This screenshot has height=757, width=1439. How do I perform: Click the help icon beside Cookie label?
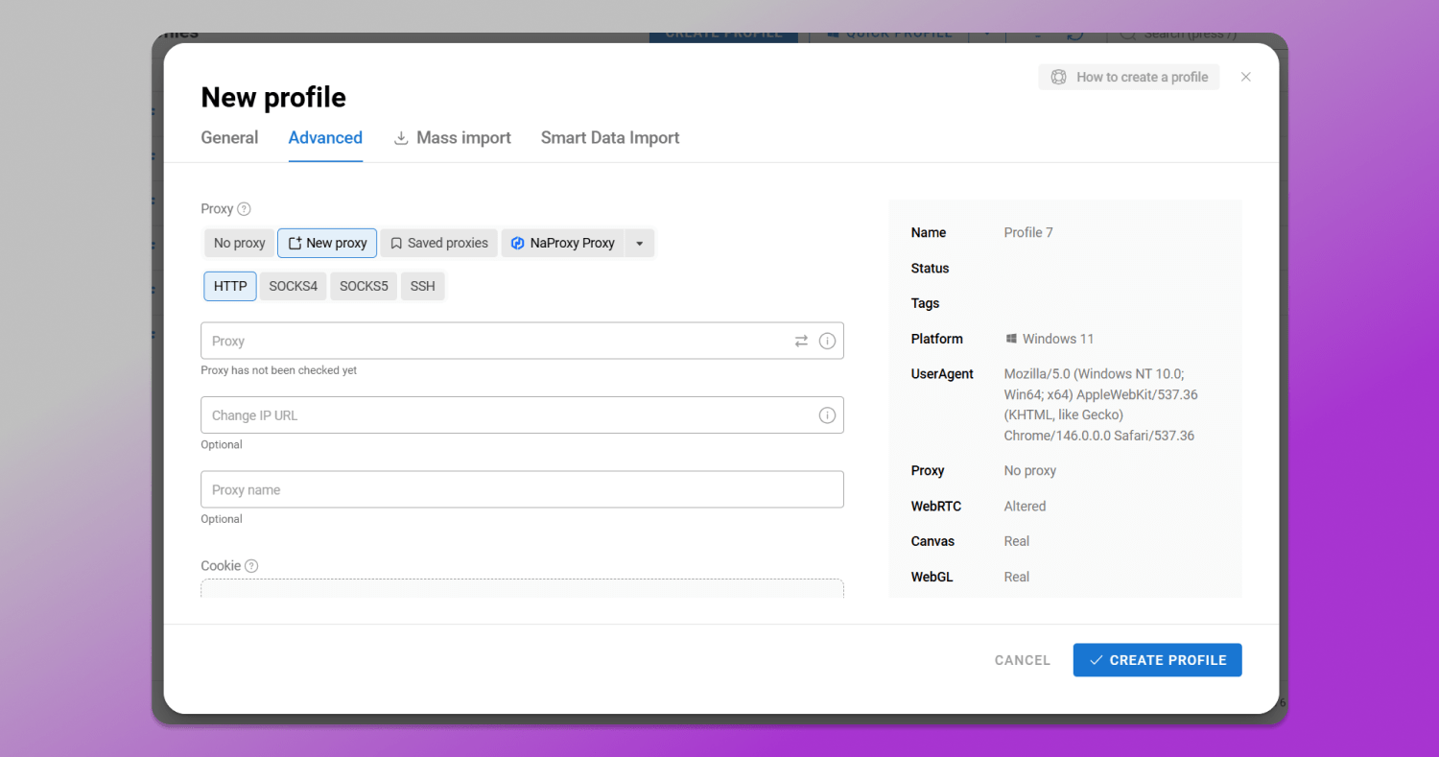[251, 566]
